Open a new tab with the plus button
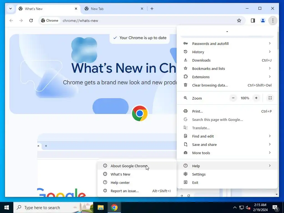 (x=152, y=9)
